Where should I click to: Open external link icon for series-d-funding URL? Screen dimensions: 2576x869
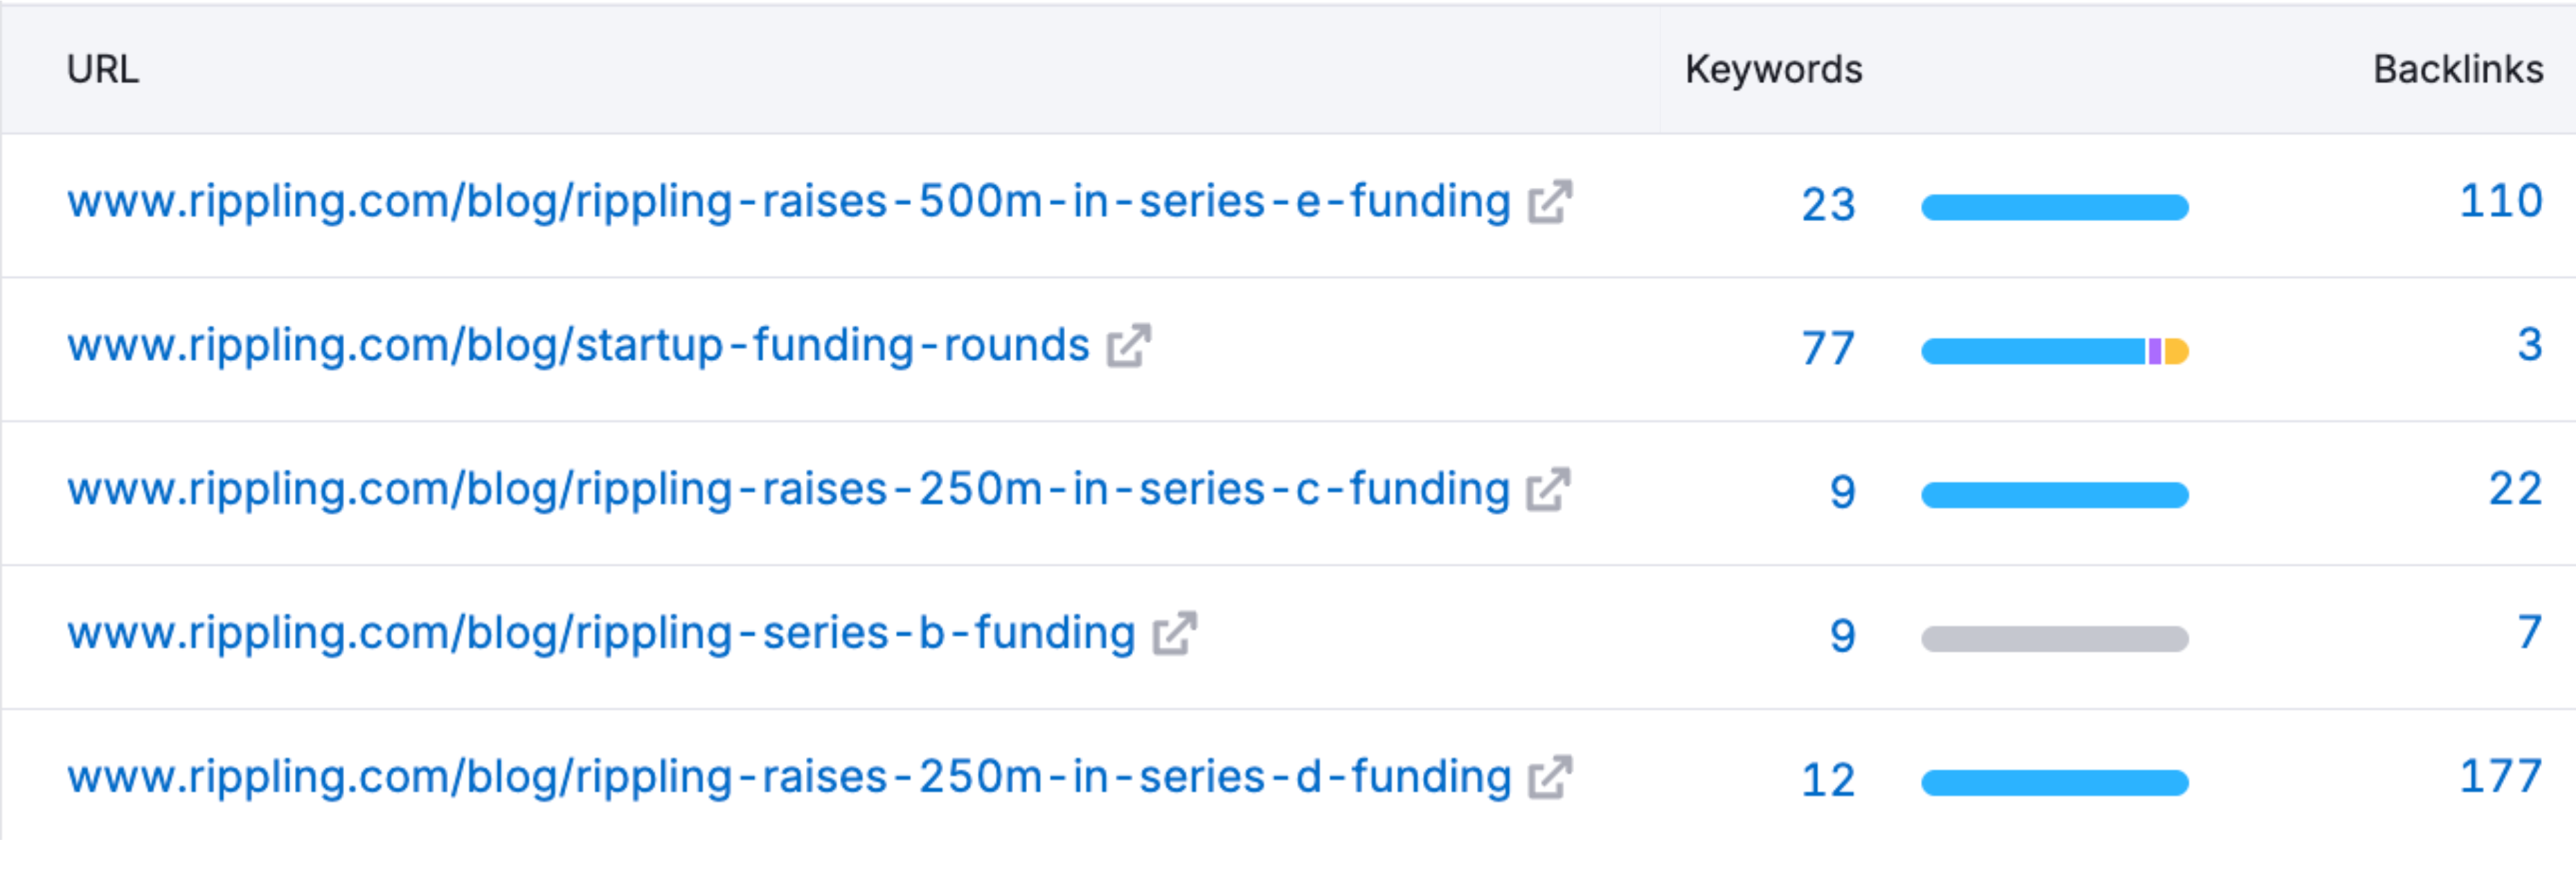1550,778
